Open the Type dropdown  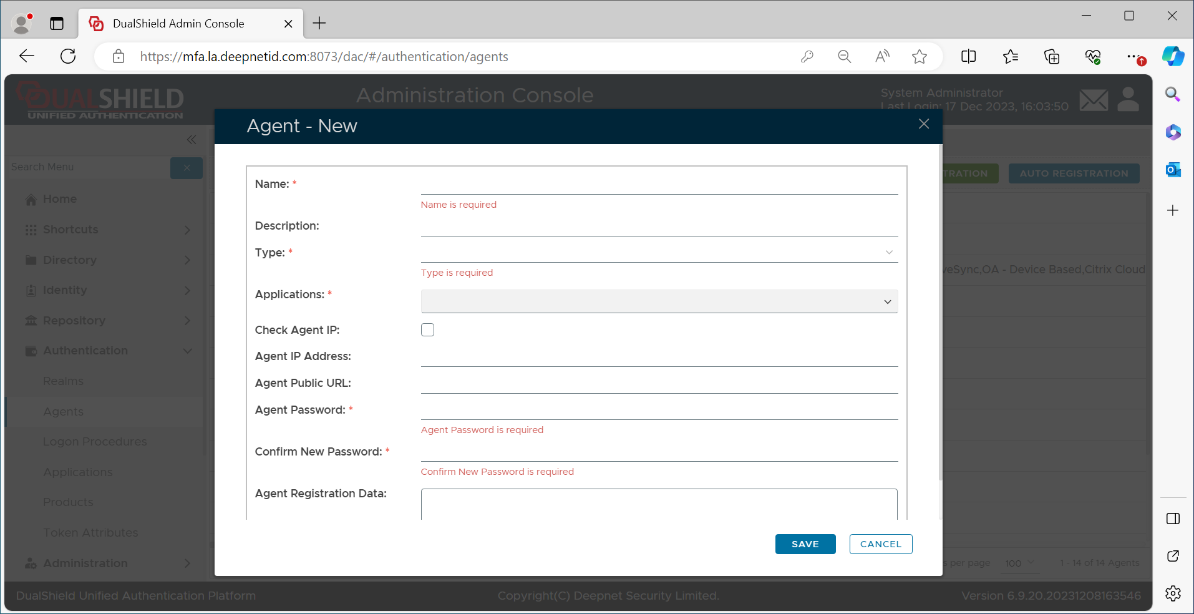(x=659, y=252)
